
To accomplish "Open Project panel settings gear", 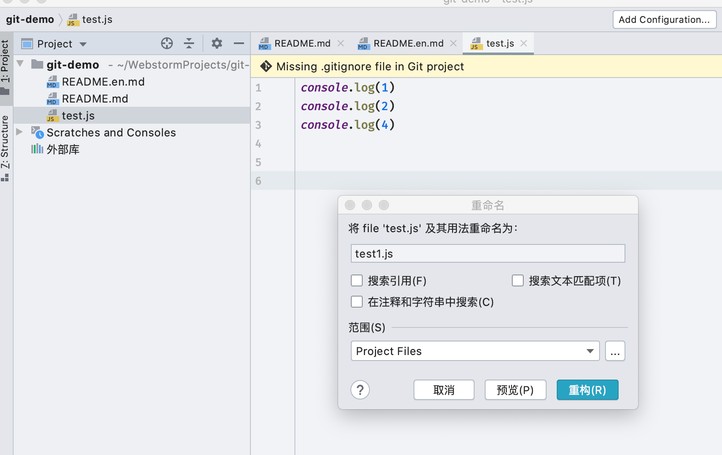I will [x=217, y=43].
